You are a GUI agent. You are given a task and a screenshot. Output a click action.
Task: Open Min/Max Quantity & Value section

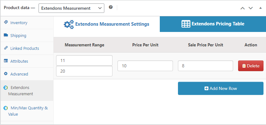click(27, 111)
